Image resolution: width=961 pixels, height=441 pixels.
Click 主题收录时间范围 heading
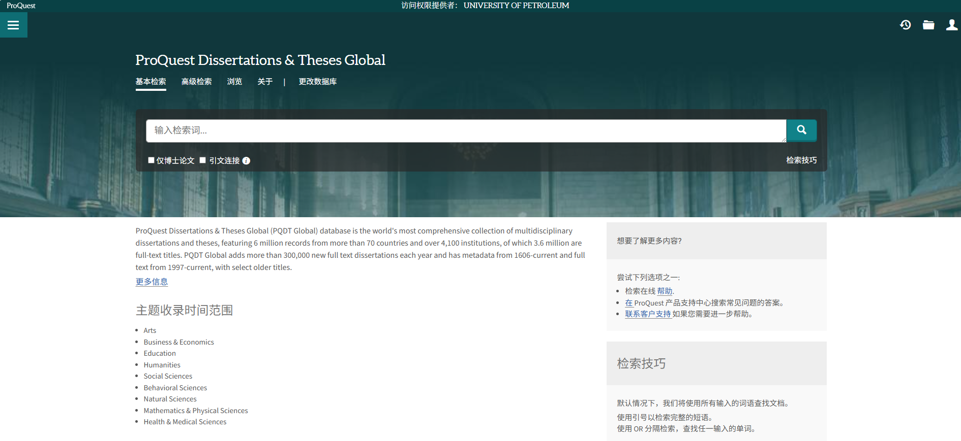click(x=184, y=310)
